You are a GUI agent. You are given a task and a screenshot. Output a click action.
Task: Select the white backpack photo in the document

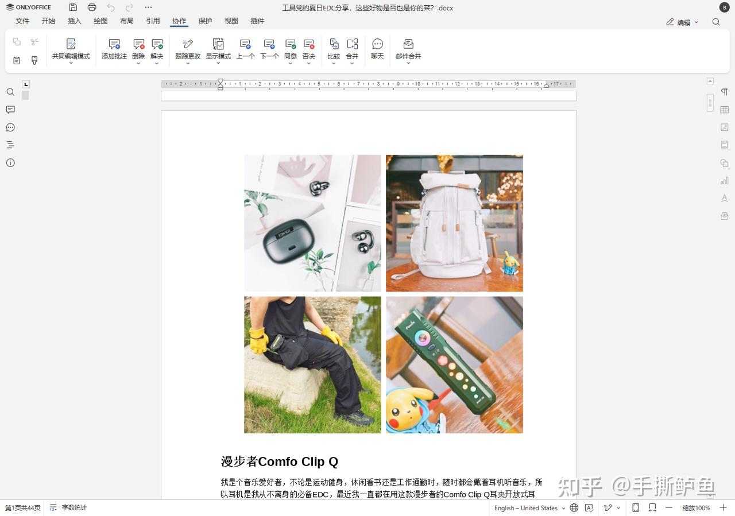click(454, 223)
